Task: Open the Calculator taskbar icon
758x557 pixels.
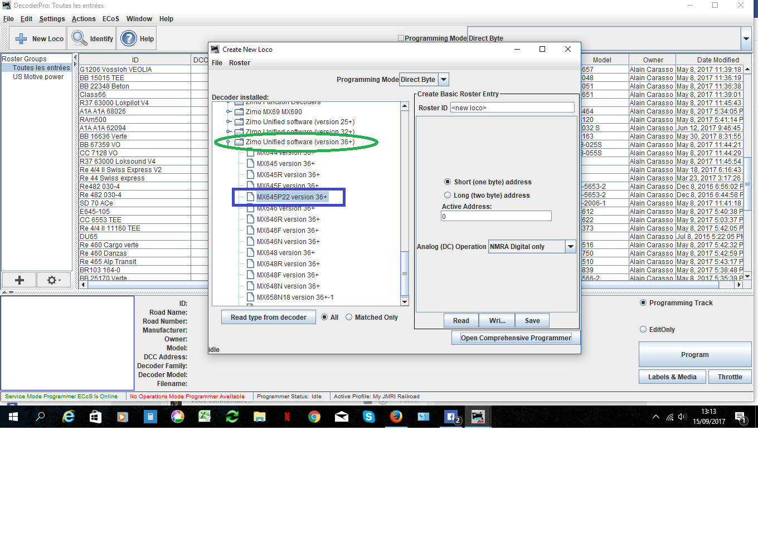Action: coord(150,417)
